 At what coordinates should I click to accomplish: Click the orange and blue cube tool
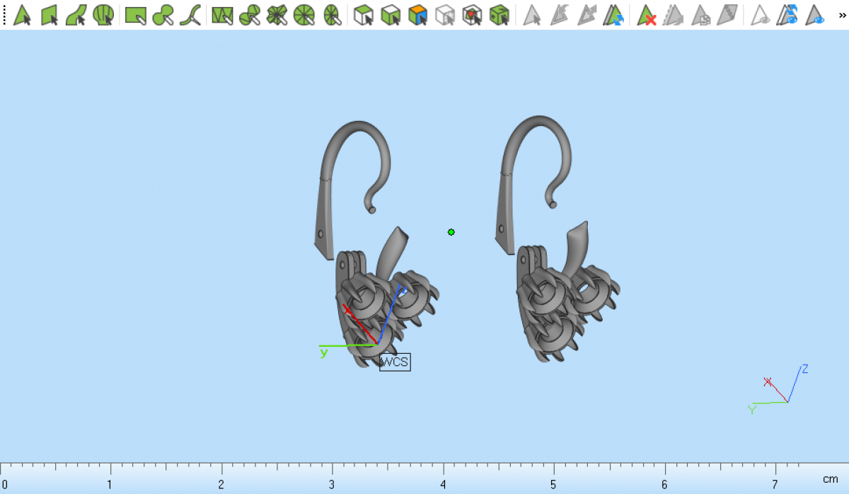point(418,15)
